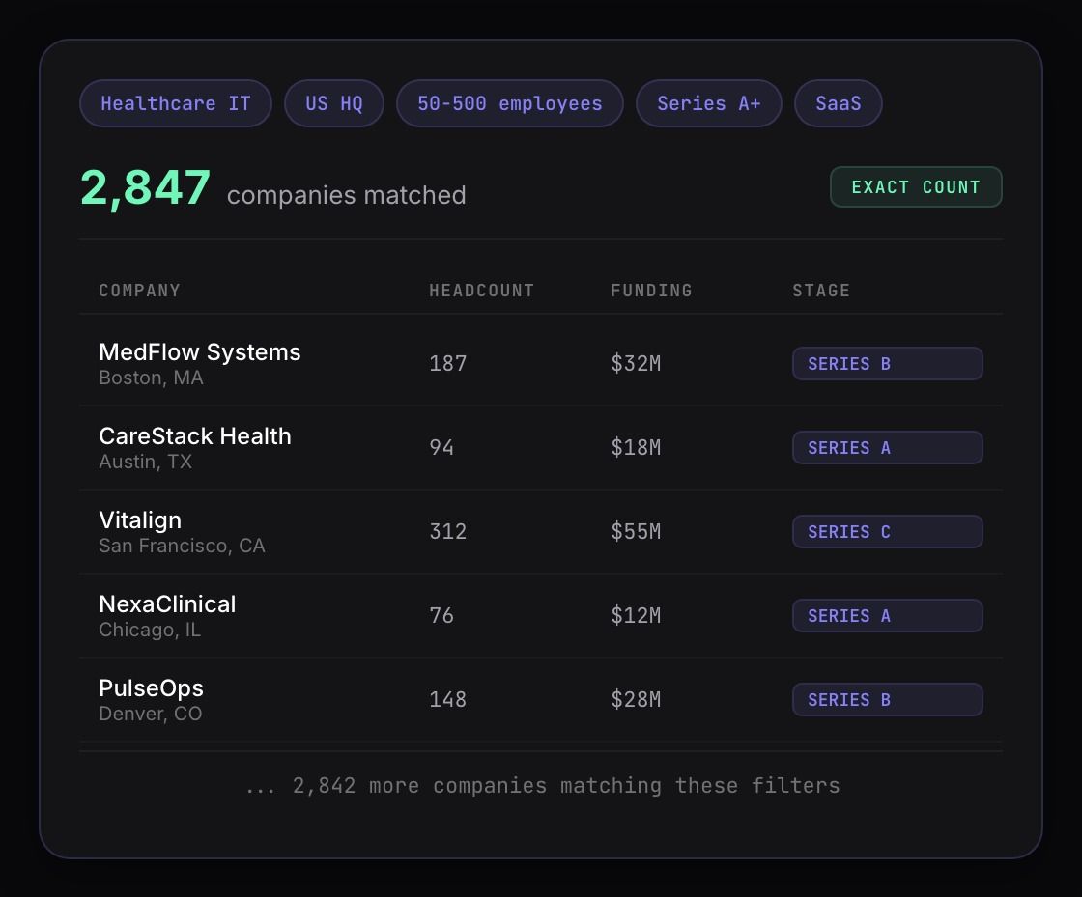
Task: Click PulseOps headcount value 148
Action: coord(448,700)
